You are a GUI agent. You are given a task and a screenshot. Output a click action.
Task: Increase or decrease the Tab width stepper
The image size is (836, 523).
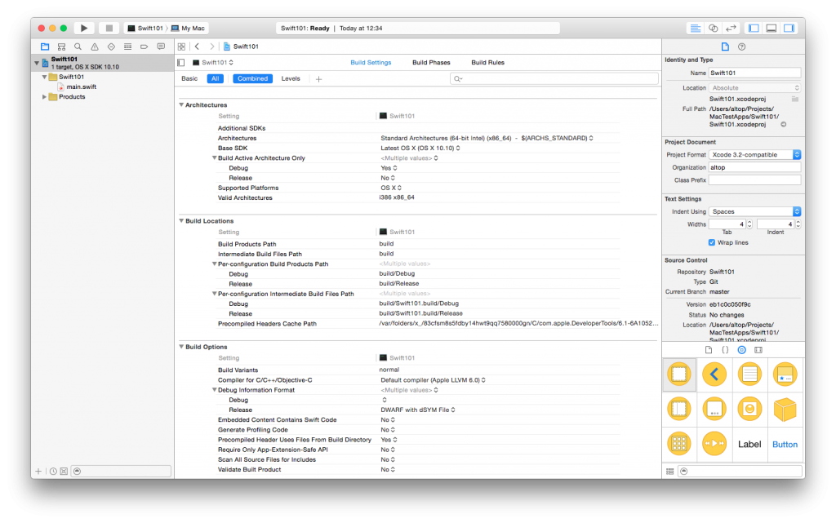pyautogui.click(x=749, y=224)
